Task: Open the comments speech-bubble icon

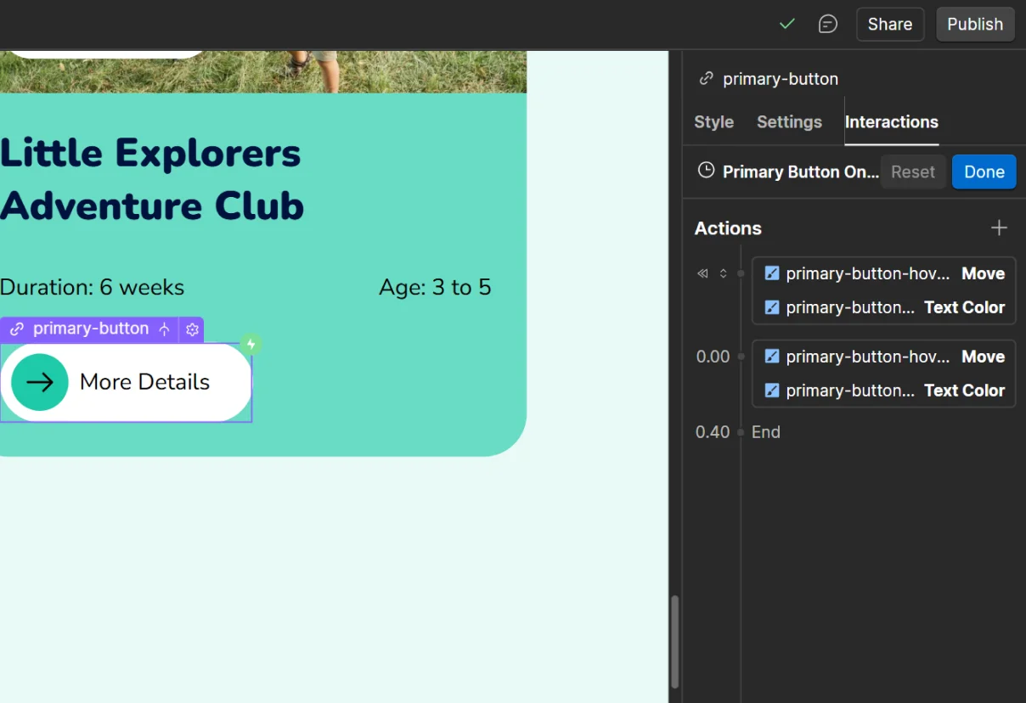Action: pyautogui.click(x=827, y=24)
